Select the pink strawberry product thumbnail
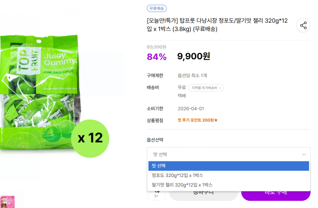This screenshot has height=208, width=318. [x=8, y=201]
